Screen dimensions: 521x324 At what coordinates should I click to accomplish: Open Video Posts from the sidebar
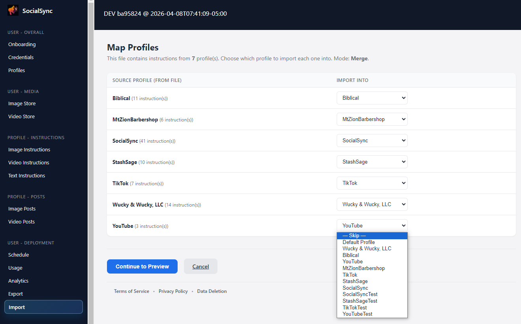pyautogui.click(x=21, y=222)
